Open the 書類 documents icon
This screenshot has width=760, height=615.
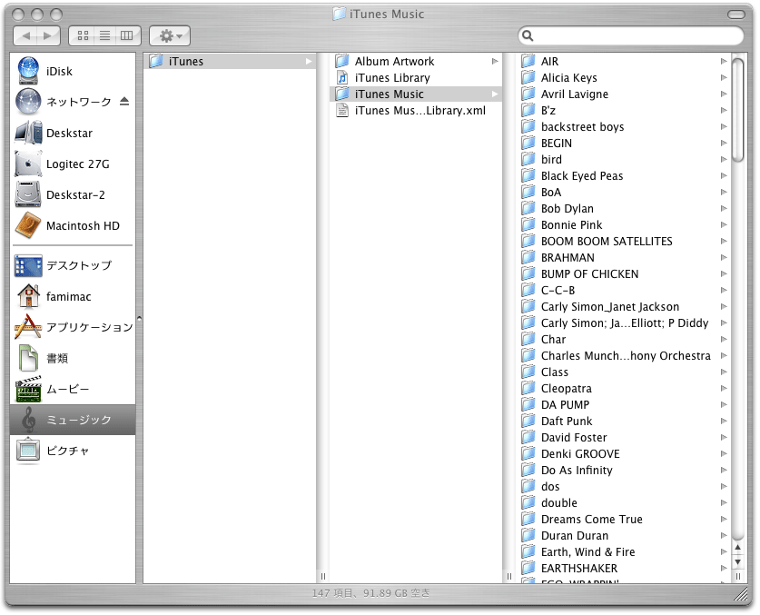tap(28, 358)
